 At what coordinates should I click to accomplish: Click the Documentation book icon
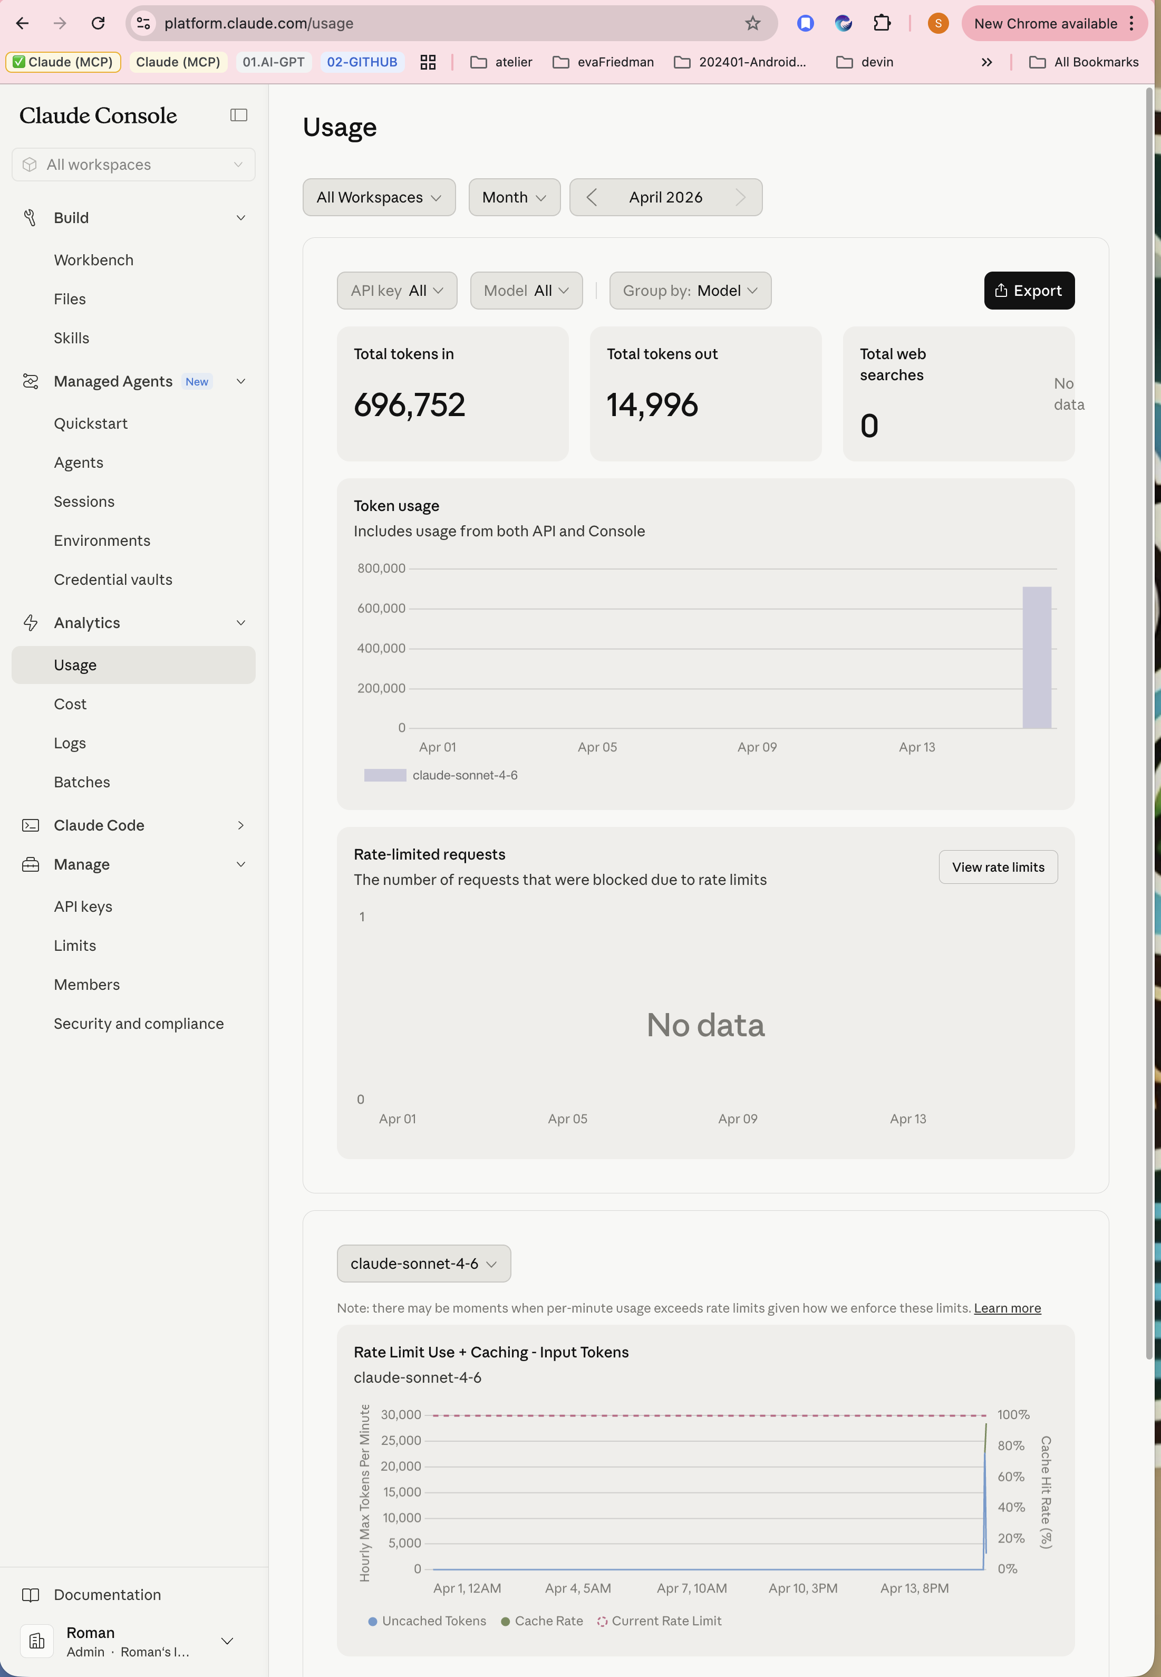tap(30, 1595)
